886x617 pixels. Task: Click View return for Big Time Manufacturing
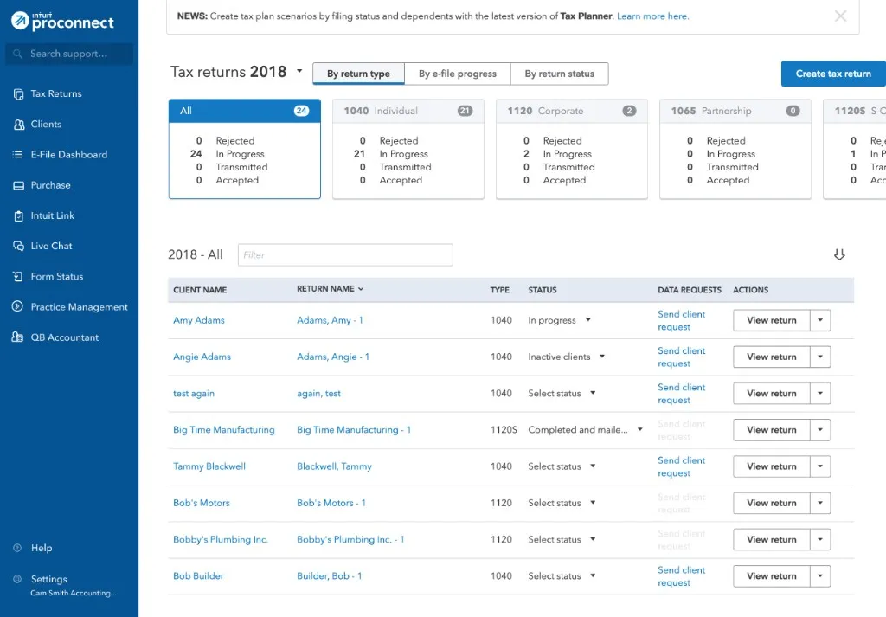point(772,430)
